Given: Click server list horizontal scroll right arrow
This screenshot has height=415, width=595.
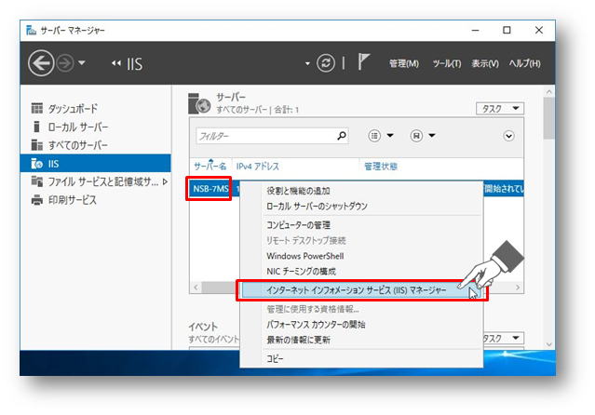Looking at the screenshot, I should [x=518, y=288].
